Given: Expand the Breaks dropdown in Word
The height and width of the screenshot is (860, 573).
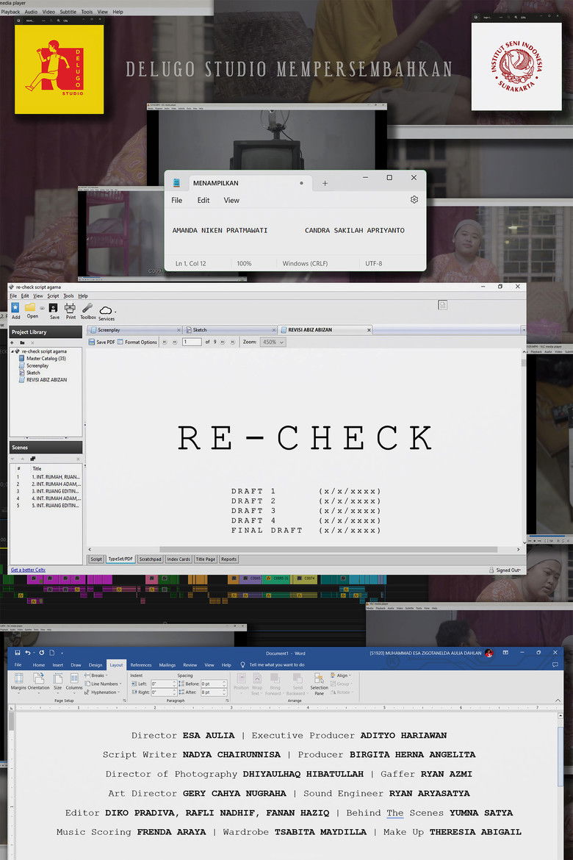Looking at the screenshot, I should [98, 676].
